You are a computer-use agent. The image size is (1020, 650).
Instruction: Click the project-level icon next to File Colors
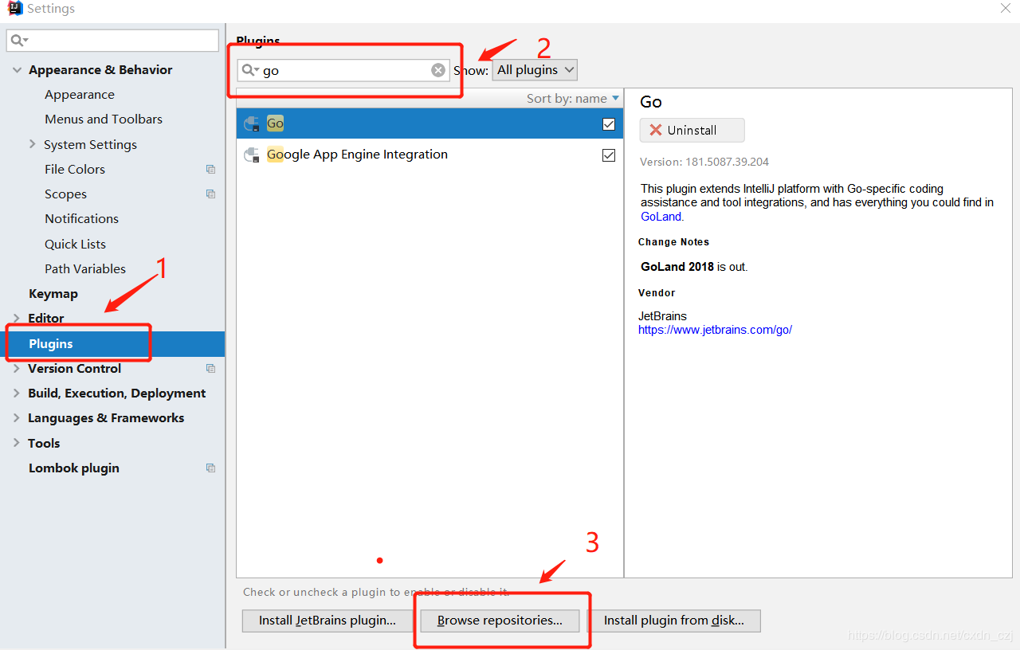click(210, 169)
